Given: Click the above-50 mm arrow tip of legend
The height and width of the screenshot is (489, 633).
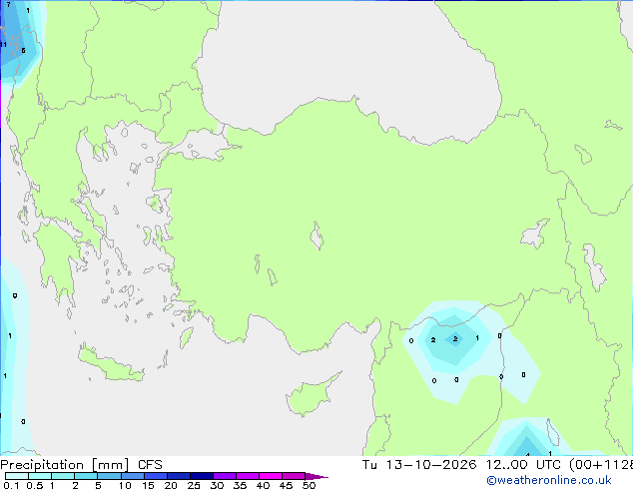Looking at the screenshot, I should coord(316,476).
